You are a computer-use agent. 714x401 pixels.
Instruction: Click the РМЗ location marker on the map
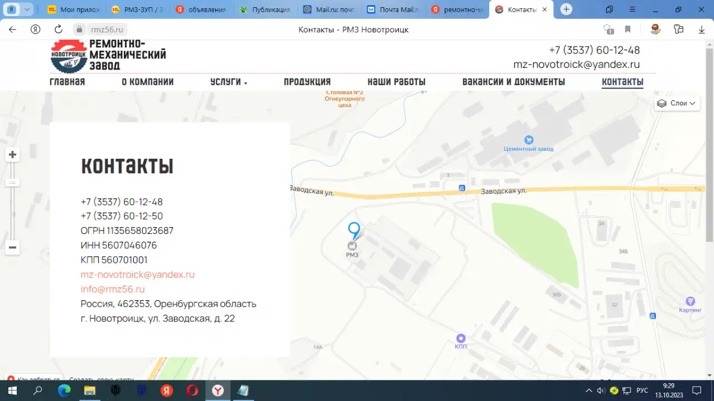354,229
